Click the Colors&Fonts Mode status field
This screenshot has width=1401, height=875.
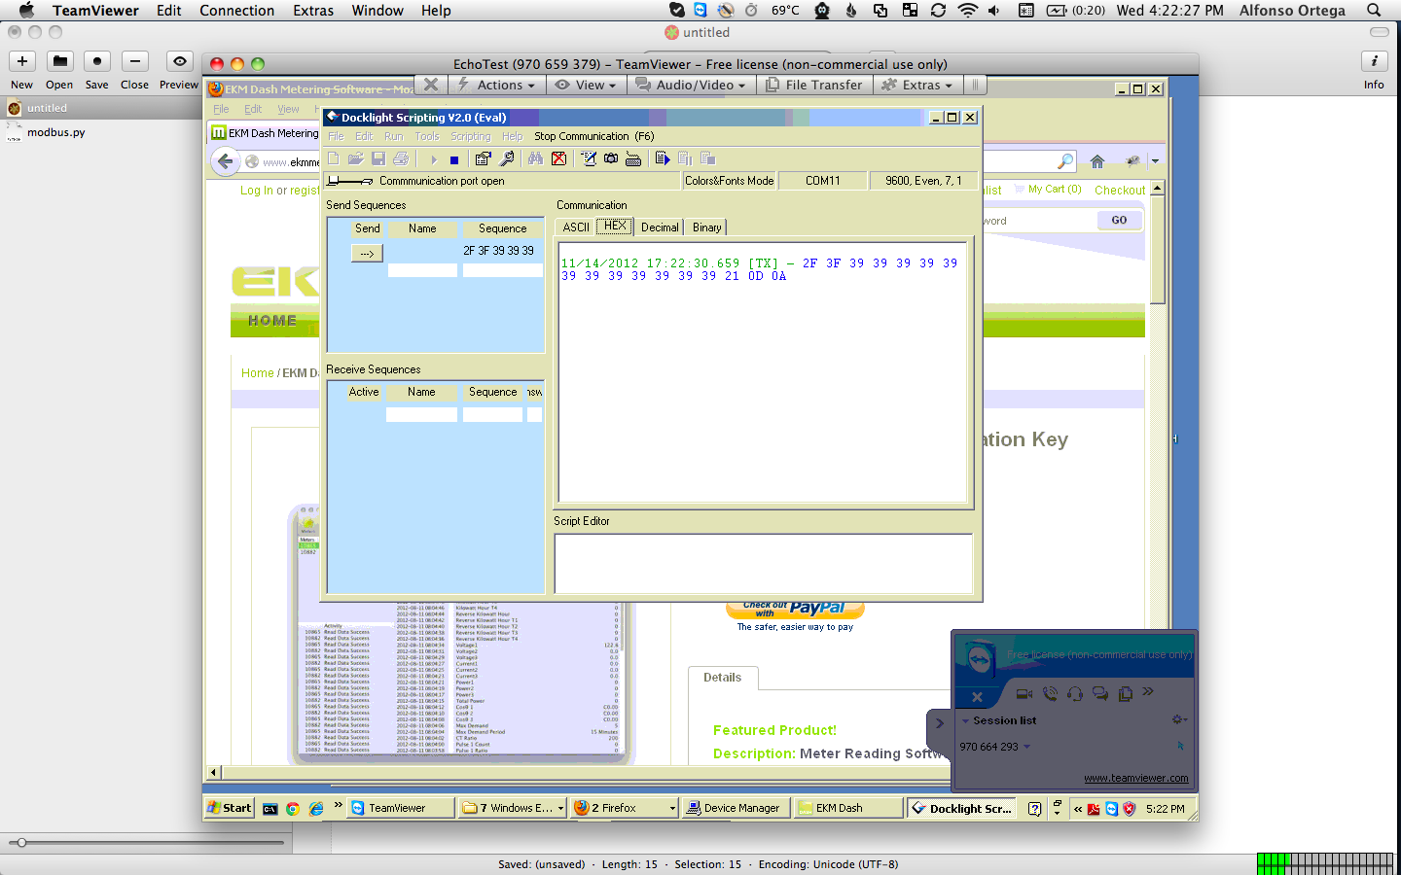(x=730, y=181)
